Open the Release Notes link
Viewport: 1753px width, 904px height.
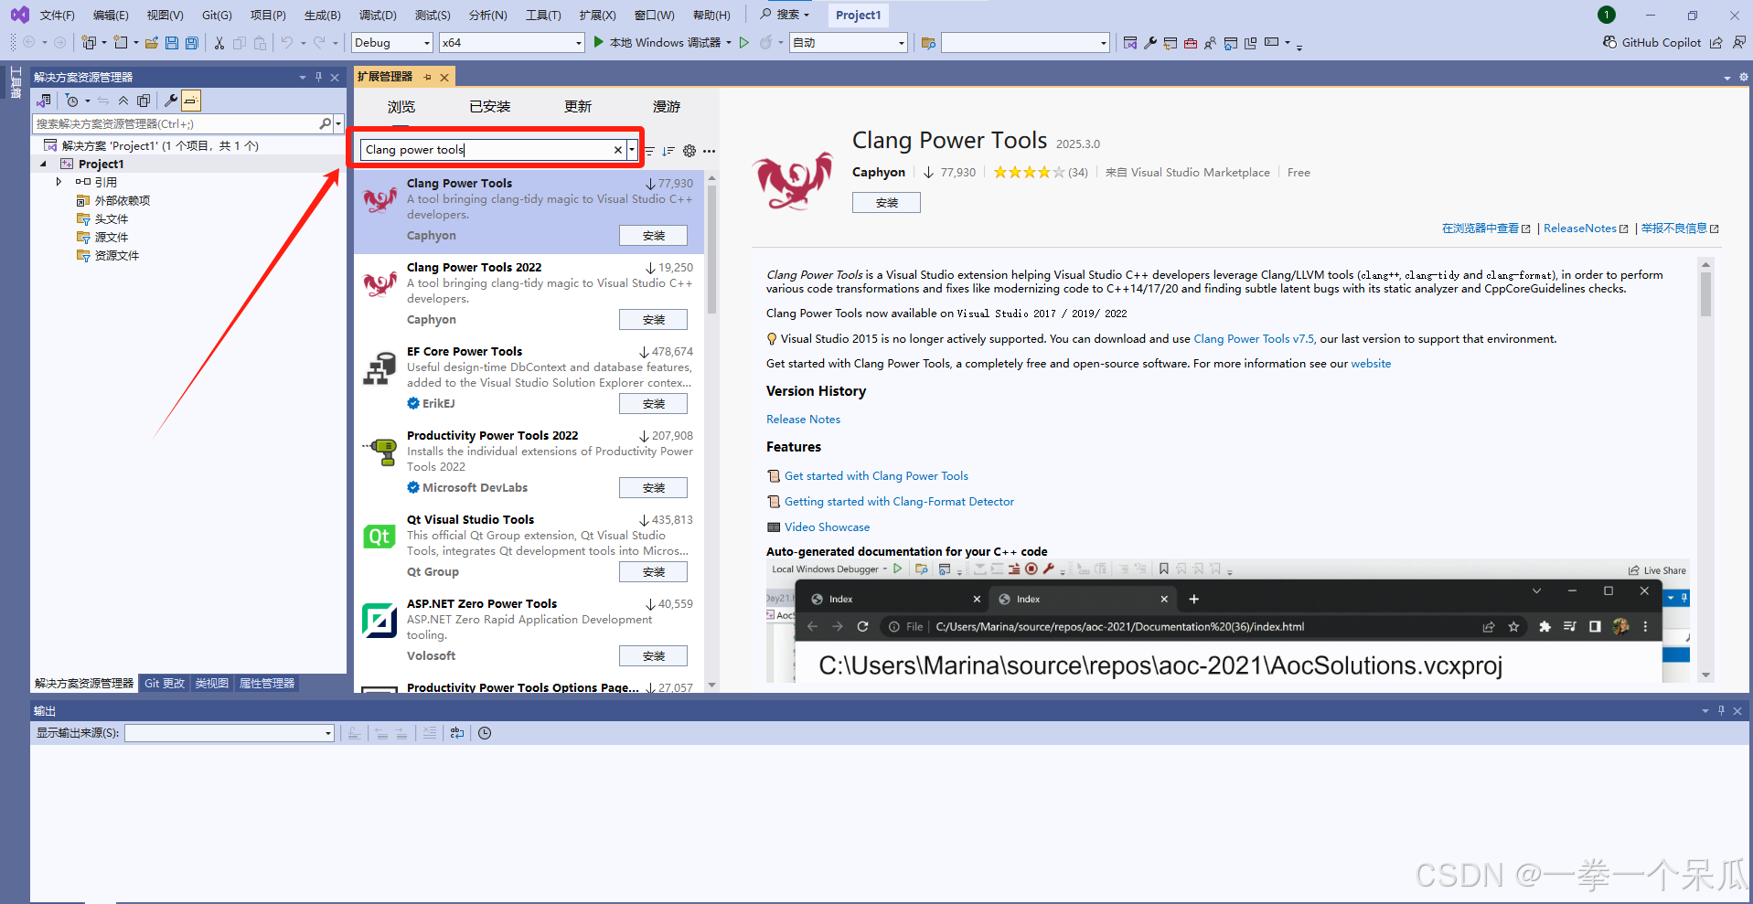coord(802,419)
